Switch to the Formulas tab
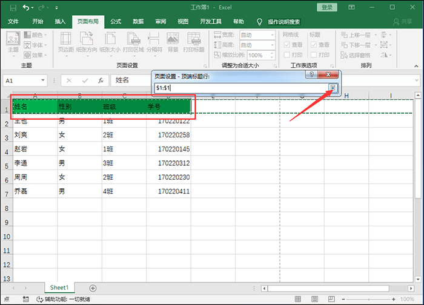This screenshot has width=424, height=305. (x=116, y=22)
